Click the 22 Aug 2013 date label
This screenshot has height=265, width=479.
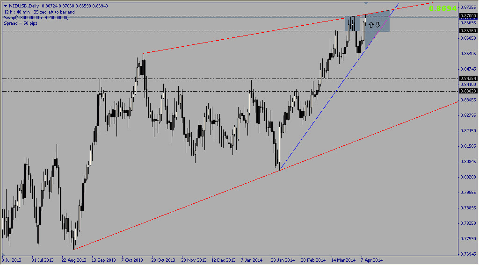pyautogui.click(x=75, y=260)
